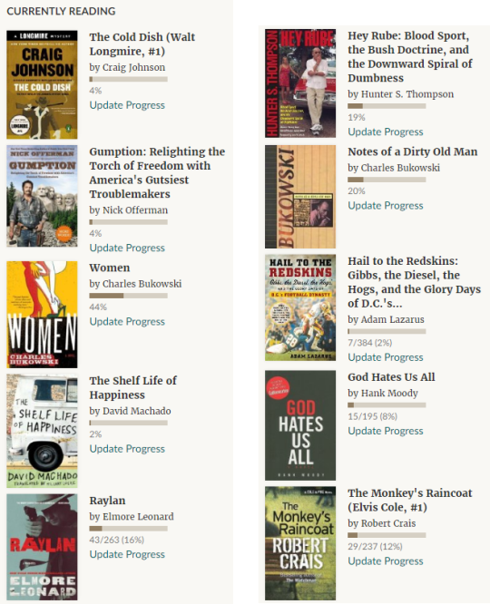Visit Elmore Leonard author page
Viewport: 490px width, 604px height.
tap(138, 517)
